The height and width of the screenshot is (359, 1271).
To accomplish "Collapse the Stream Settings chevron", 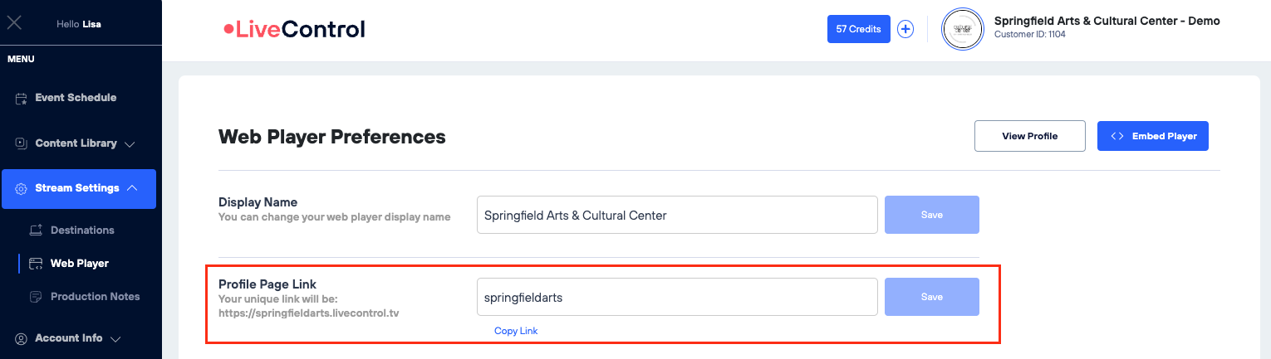I will click(x=132, y=188).
